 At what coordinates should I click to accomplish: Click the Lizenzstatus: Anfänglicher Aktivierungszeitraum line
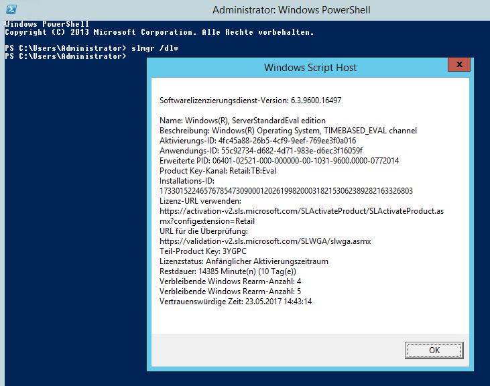point(244,261)
